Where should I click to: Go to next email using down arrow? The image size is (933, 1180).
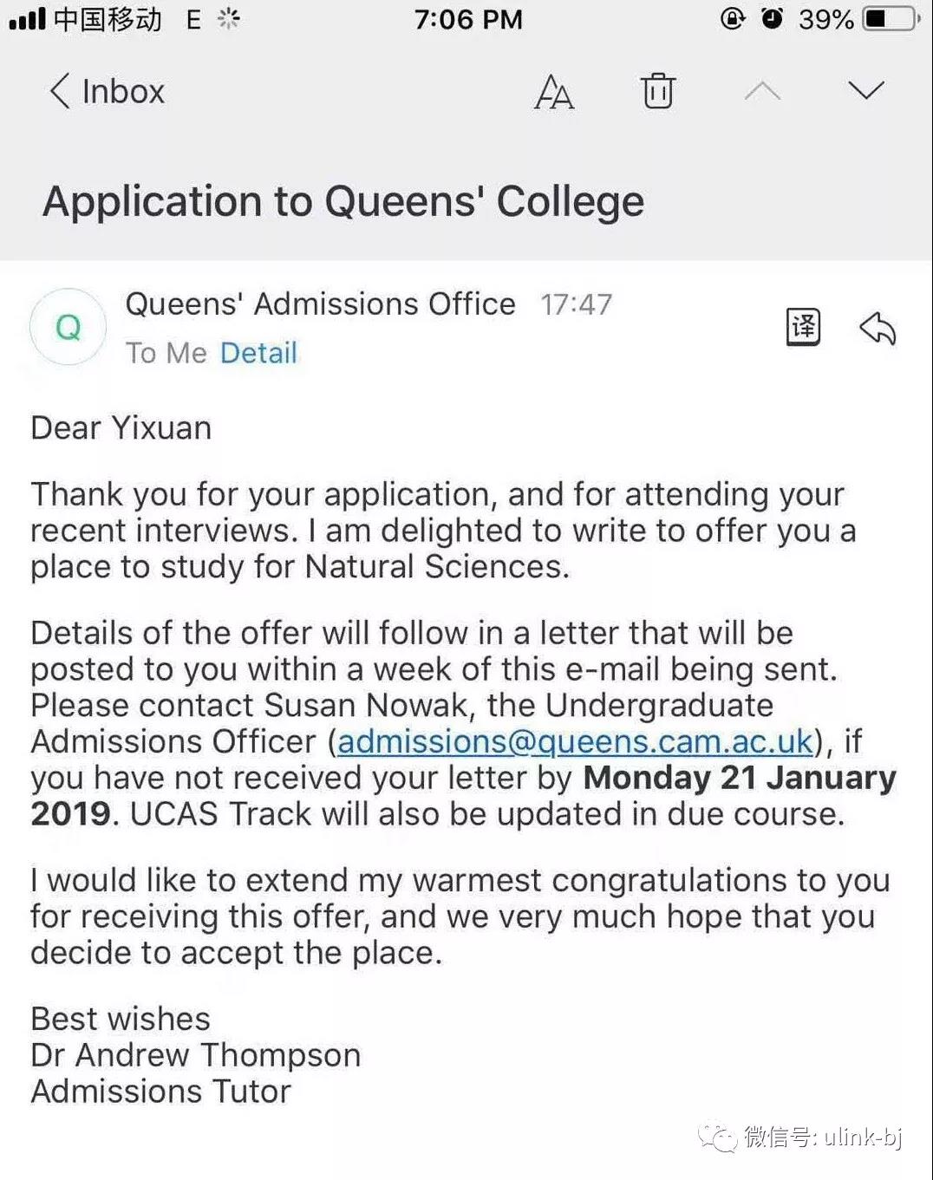pyautogui.click(x=865, y=90)
